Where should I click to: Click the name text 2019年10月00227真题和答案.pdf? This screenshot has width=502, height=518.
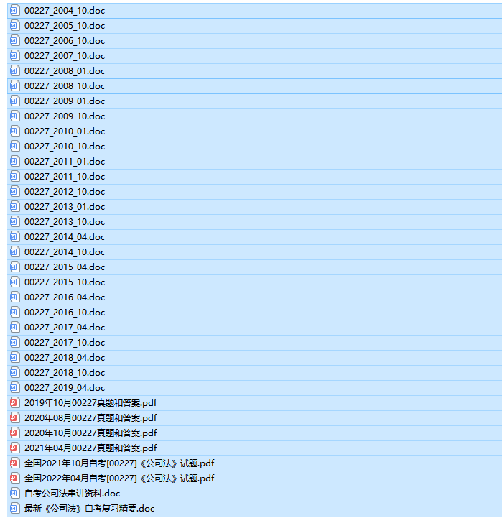click(90, 403)
